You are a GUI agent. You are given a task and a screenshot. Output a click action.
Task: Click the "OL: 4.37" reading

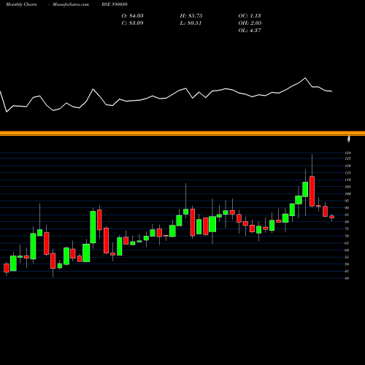(250, 31)
